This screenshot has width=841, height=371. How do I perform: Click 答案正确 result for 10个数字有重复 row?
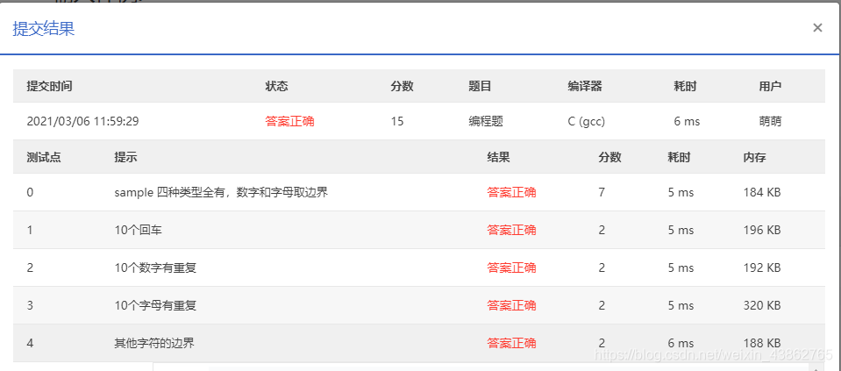[x=511, y=268]
